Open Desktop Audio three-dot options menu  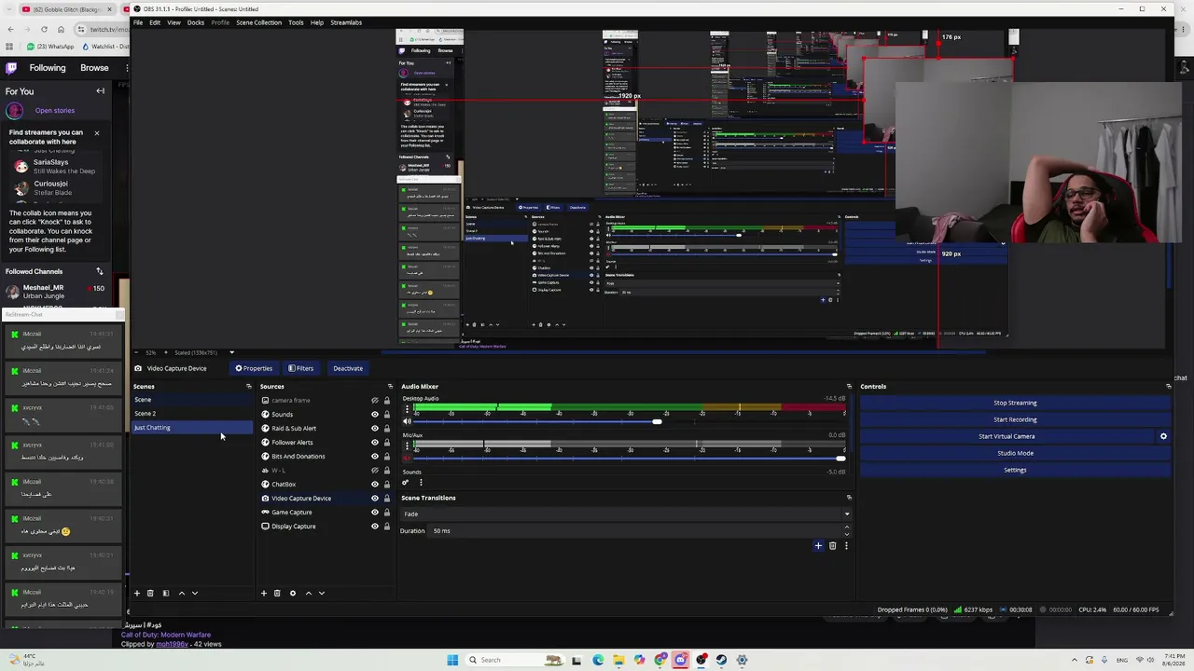tap(407, 409)
